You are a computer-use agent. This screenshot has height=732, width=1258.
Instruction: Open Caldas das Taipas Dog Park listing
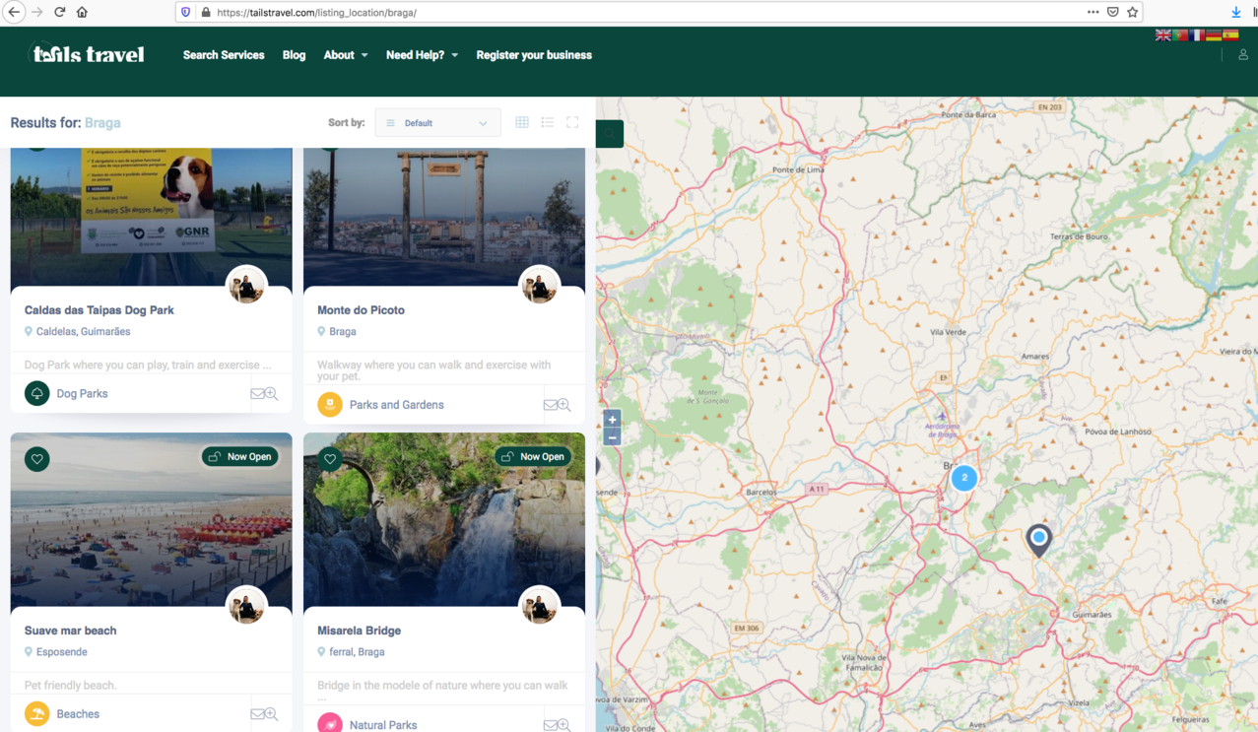pyautogui.click(x=99, y=310)
